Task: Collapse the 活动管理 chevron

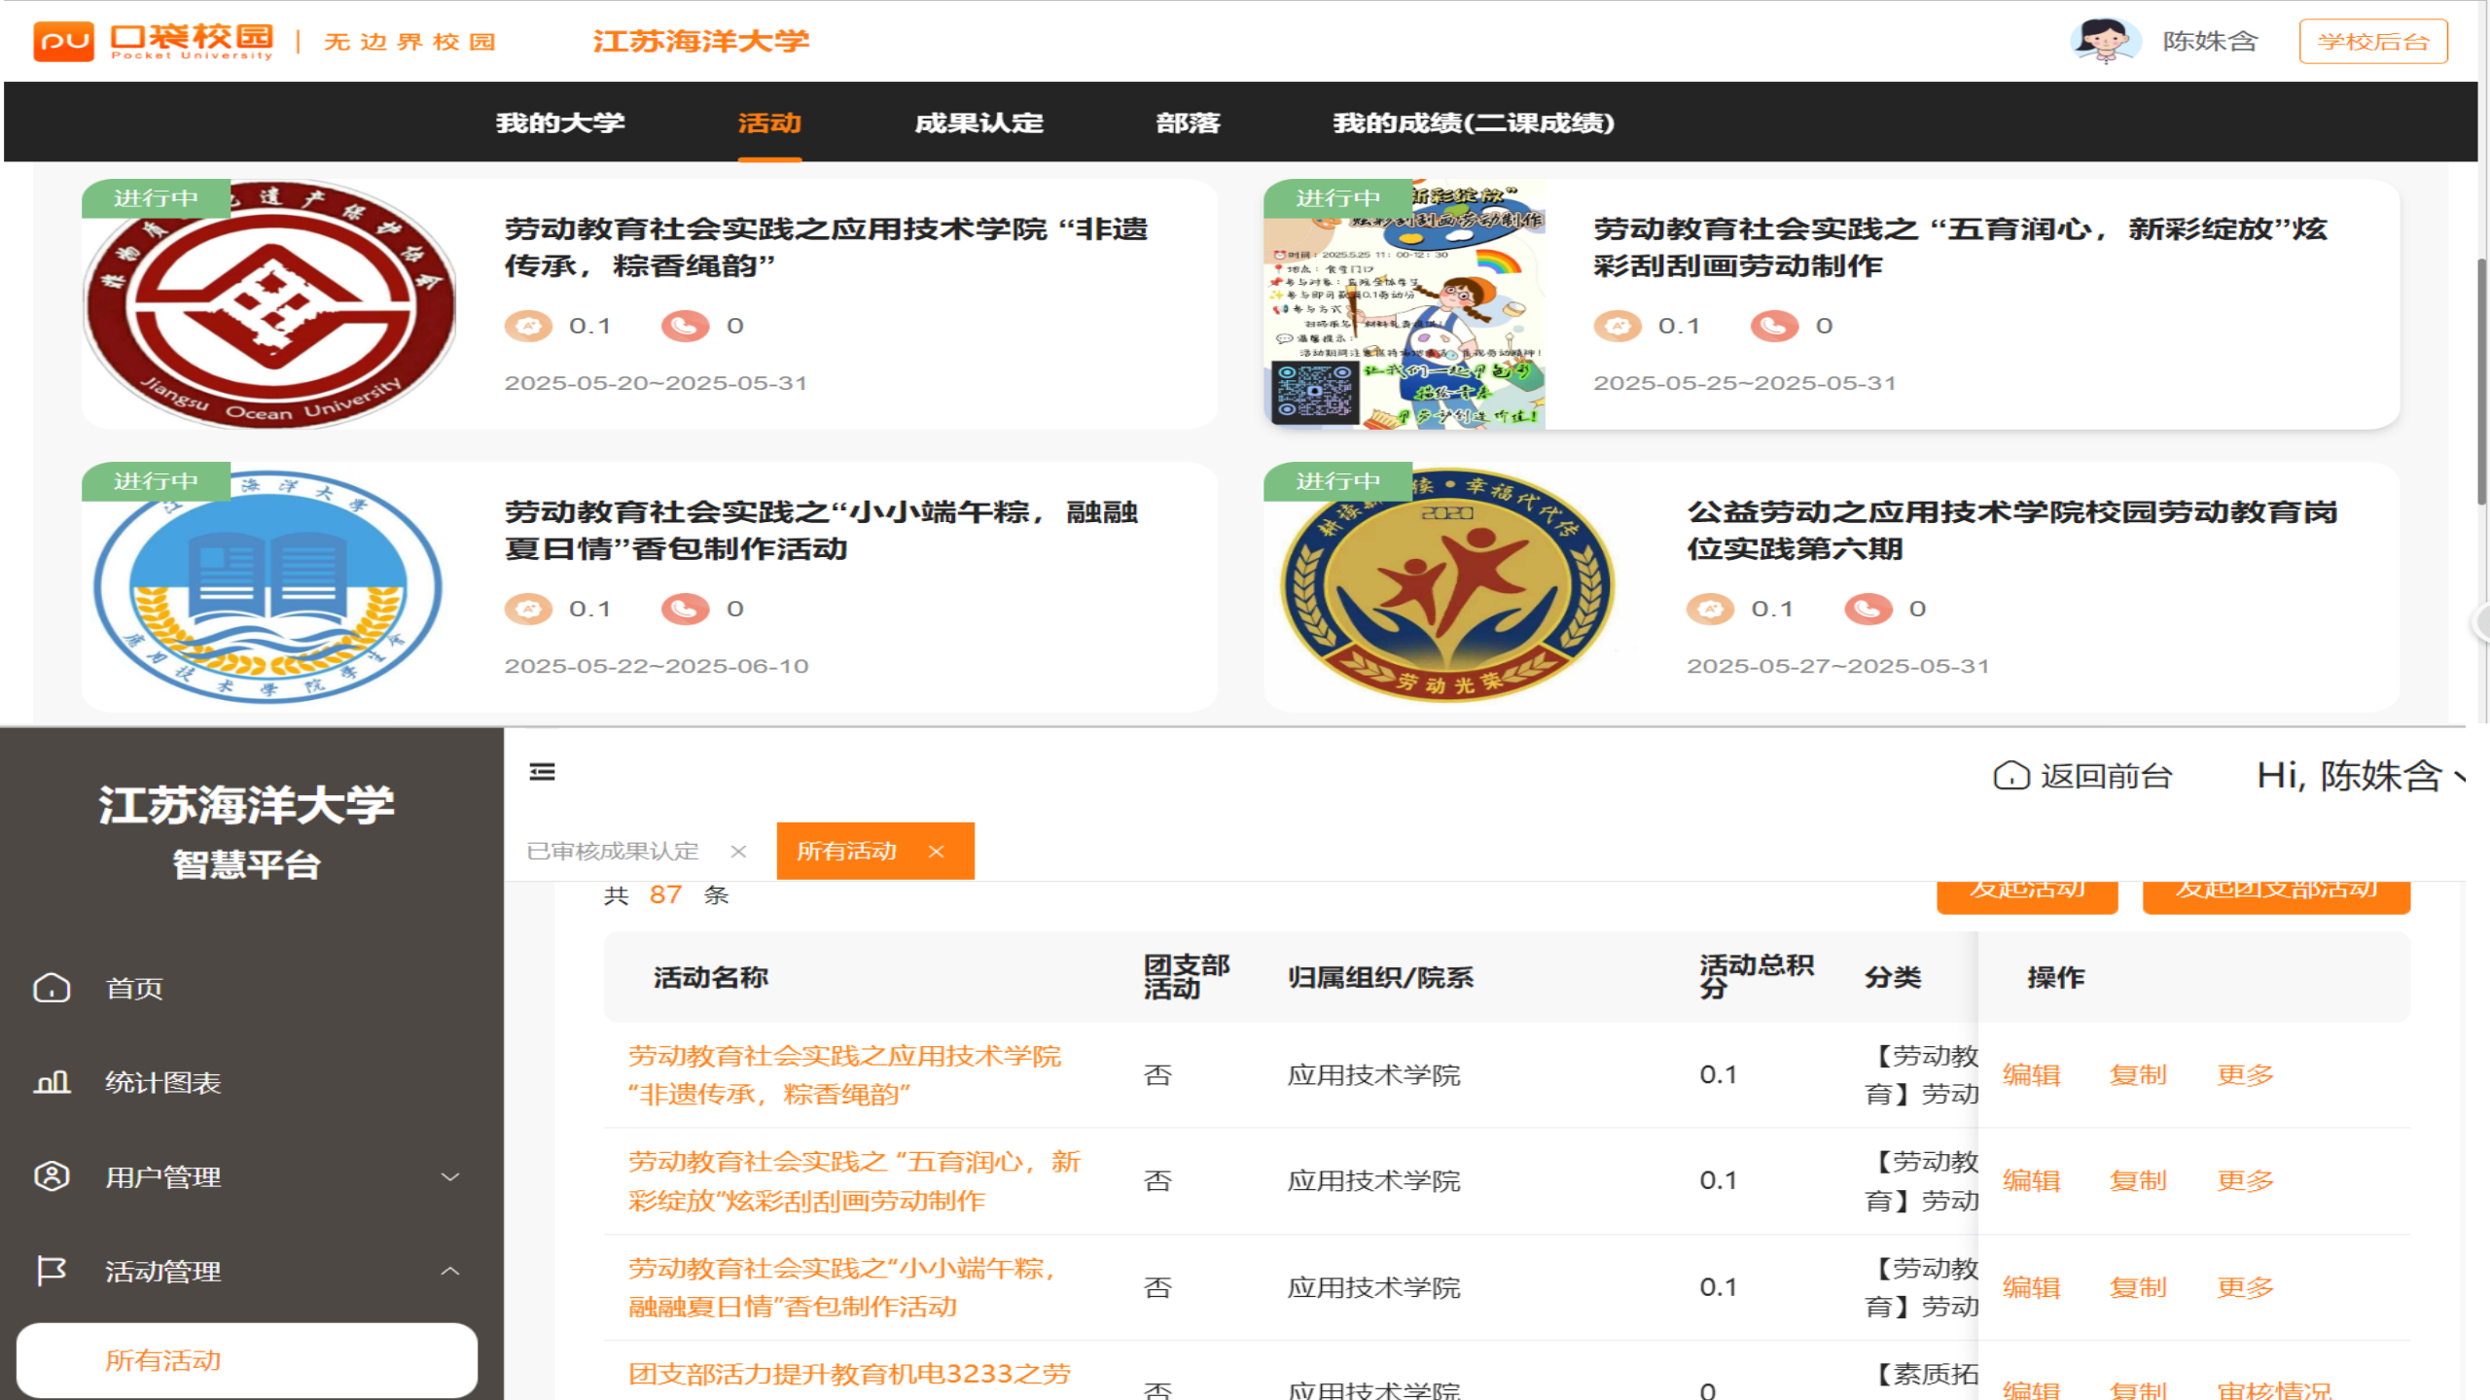Action: [450, 1271]
